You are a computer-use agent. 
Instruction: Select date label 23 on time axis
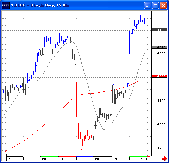(x=44, y=159)
